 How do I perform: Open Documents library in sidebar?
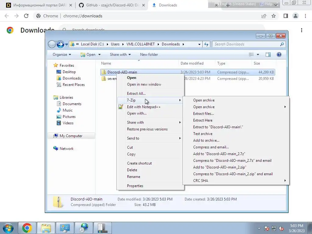[x=72, y=104]
